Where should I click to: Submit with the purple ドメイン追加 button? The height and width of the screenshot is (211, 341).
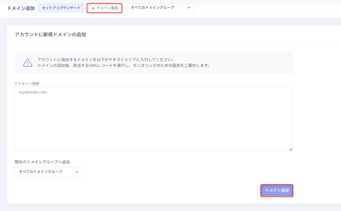click(277, 190)
